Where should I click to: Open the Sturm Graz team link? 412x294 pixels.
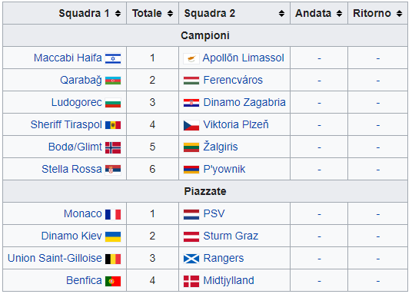(x=231, y=236)
